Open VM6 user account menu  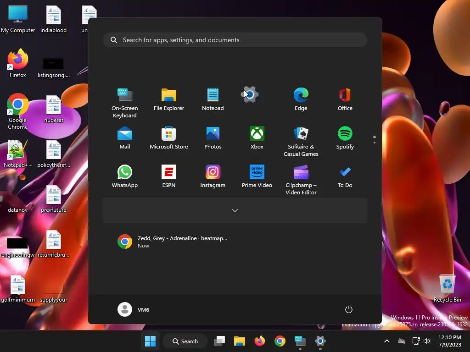coord(134,309)
